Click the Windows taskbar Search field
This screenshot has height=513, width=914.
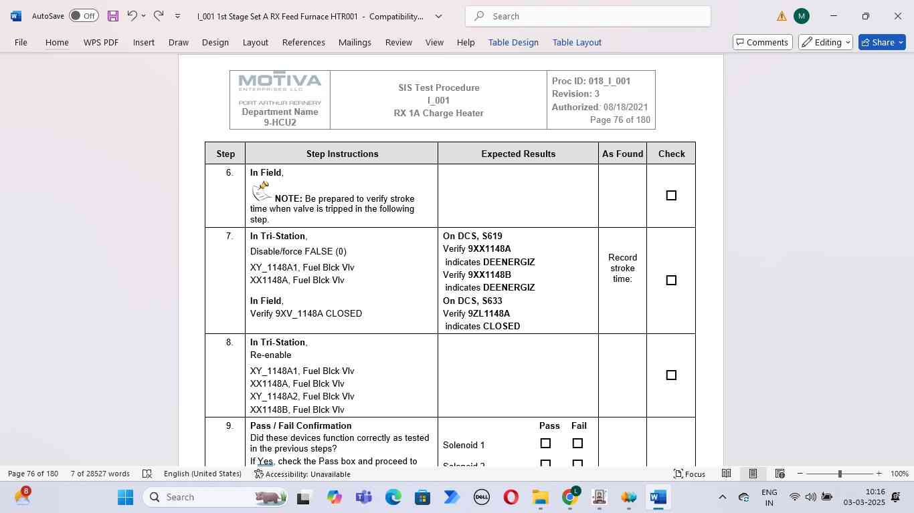[x=215, y=497]
